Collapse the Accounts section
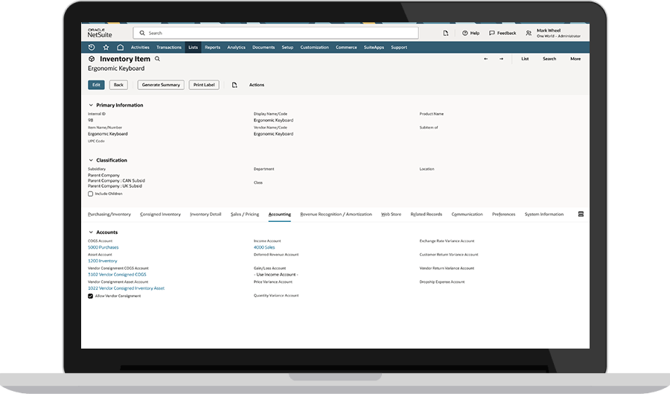 91,232
